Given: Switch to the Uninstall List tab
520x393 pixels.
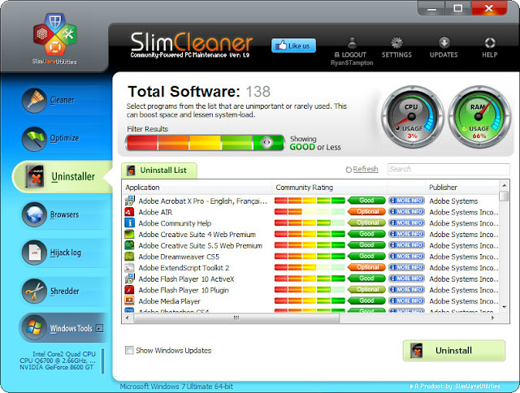Looking at the screenshot, I should click(x=159, y=171).
